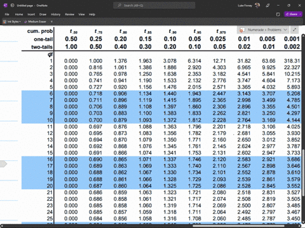Click the 0.025 one-tail header value
Screen dimensions: 305x228
tap(218, 39)
